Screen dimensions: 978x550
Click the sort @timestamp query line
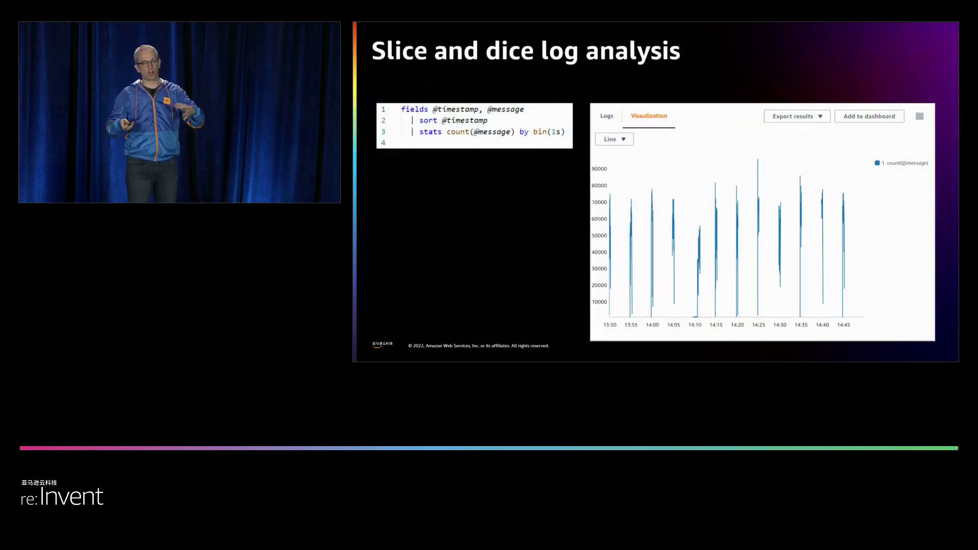point(453,121)
